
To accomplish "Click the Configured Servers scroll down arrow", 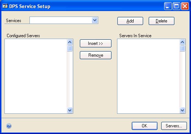I will coord(70,110).
